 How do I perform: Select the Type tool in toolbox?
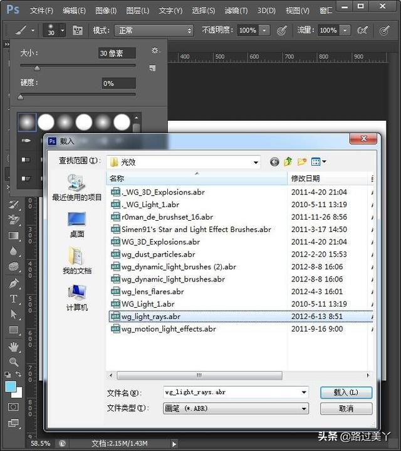click(x=14, y=298)
